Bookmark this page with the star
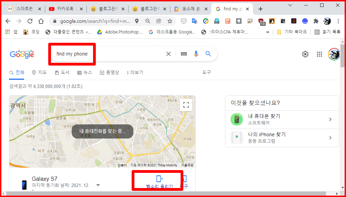Viewport: 346px width, 197px height. point(170,21)
